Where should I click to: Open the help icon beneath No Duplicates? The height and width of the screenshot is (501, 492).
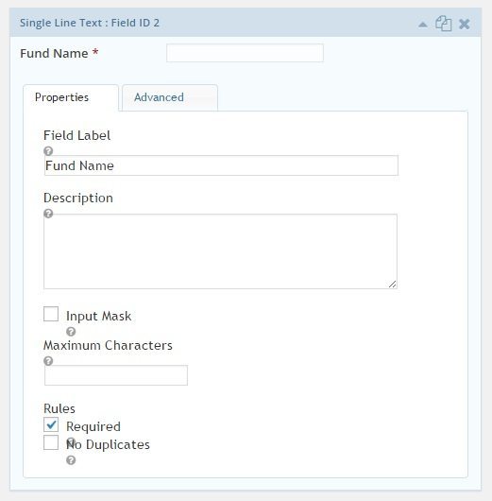[71, 460]
